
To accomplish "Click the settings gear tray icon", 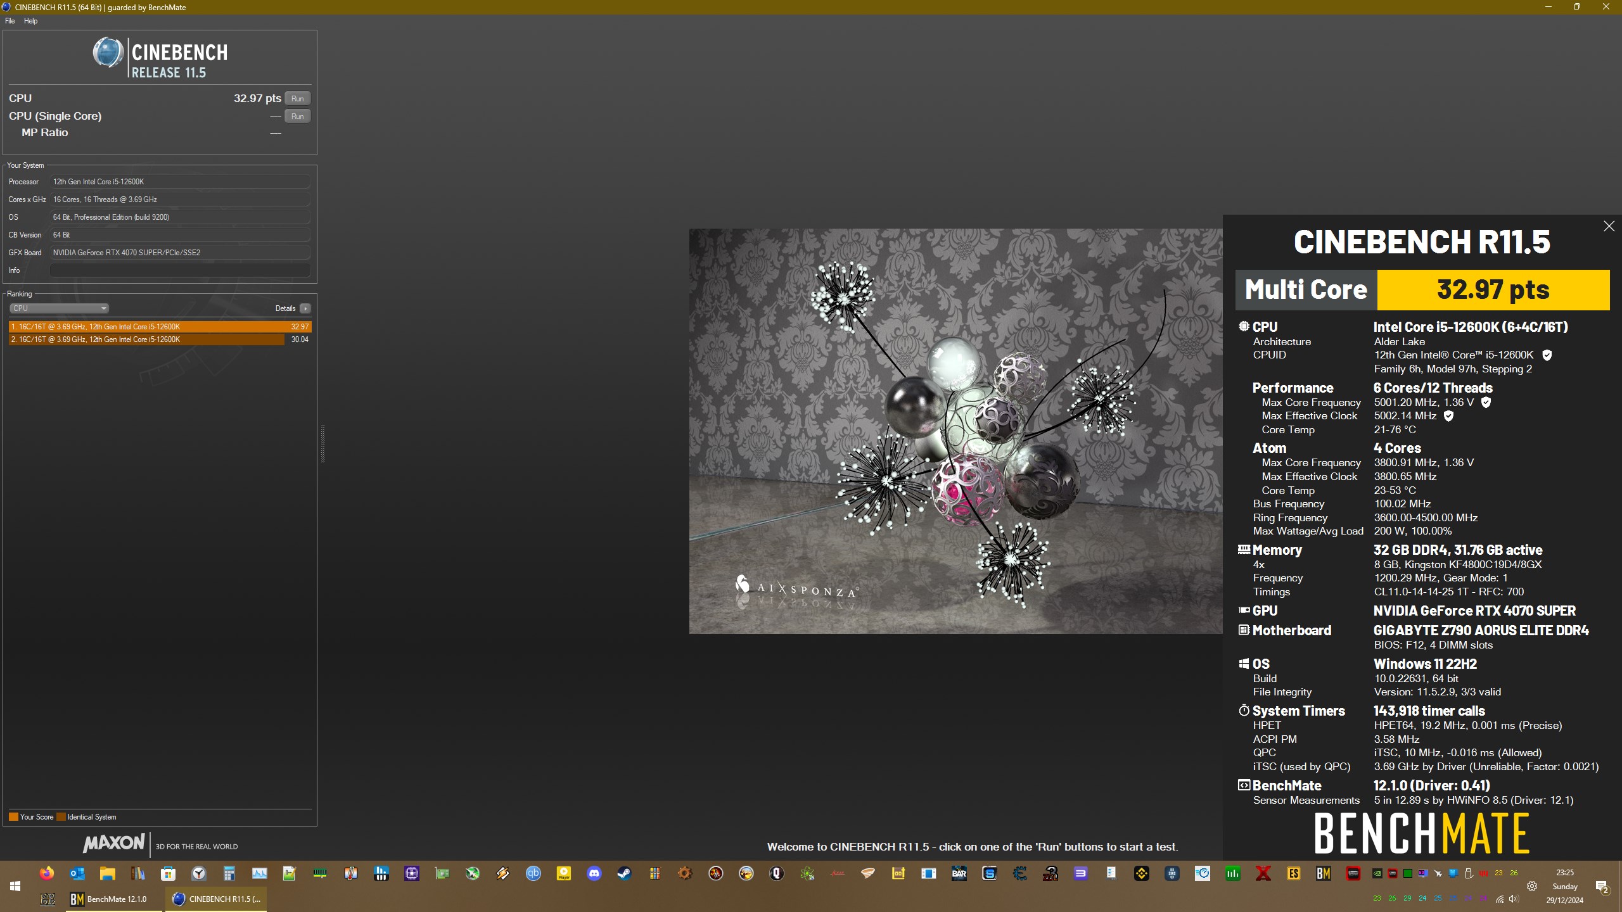I will pos(1532,887).
